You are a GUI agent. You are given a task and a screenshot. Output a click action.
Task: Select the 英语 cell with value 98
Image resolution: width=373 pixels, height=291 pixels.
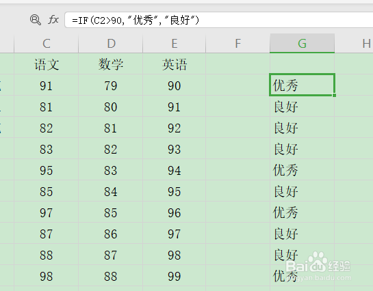pyautogui.click(x=174, y=254)
